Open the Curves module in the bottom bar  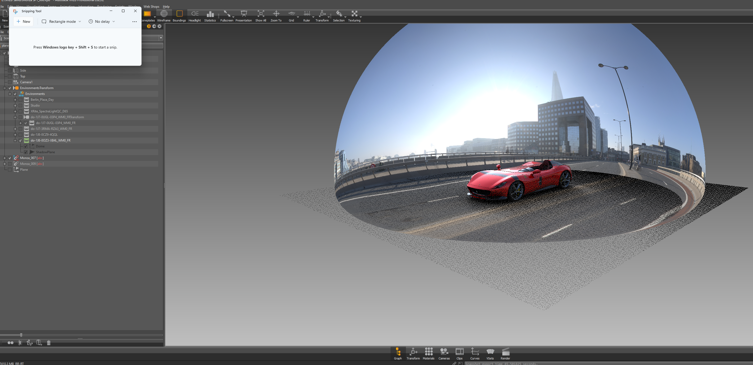click(475, 353)
